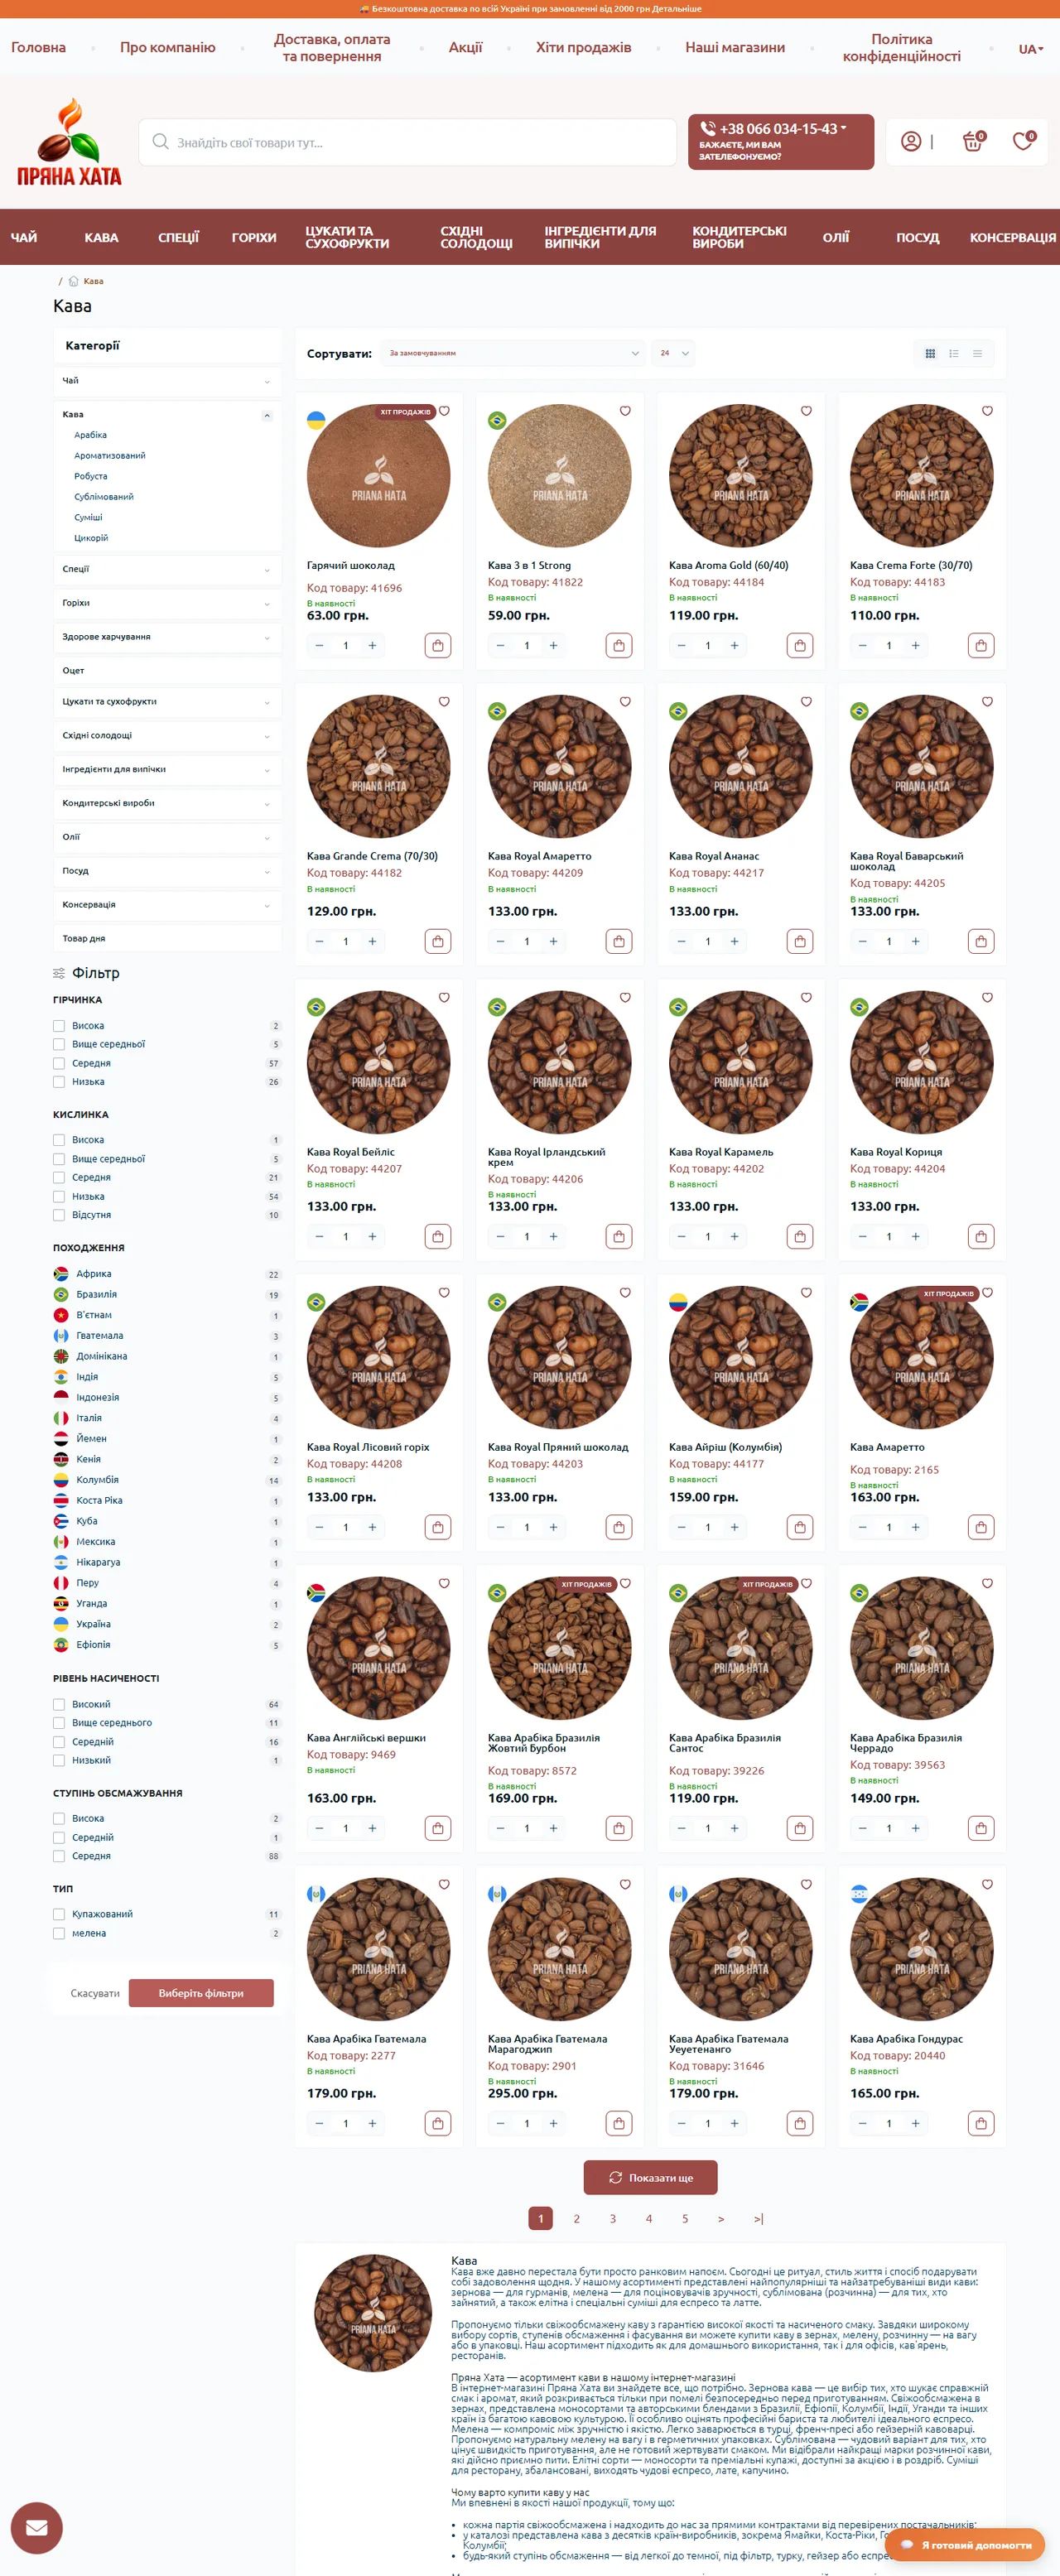Image resolution: width=1060 pixels, height=2576 pixels.
Task: Check the Гірчинка Низька filter
Action: 59,1082
